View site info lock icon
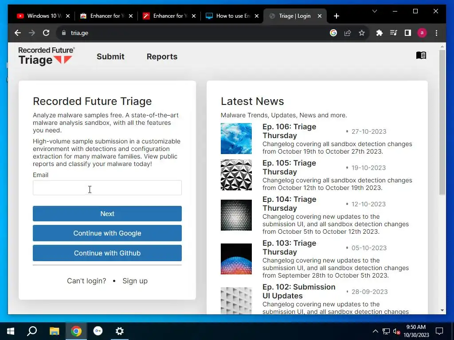Viewport: 454px width, 340px height. coord(64,33)
